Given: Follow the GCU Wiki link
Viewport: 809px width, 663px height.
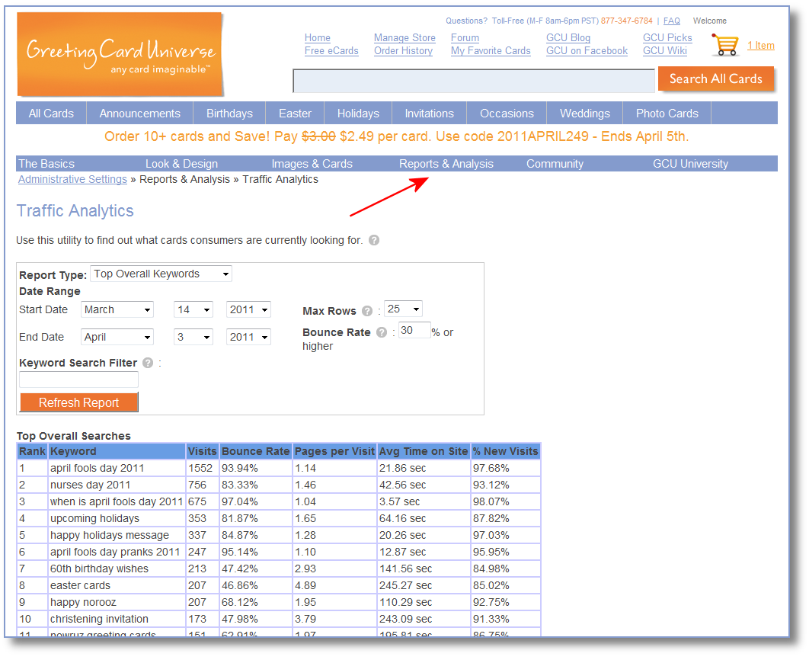Looking at the screenshot, I should click(x=664, y=50).
